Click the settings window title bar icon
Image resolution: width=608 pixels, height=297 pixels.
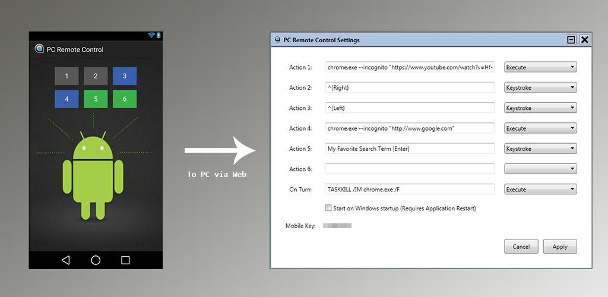(277, 40)
